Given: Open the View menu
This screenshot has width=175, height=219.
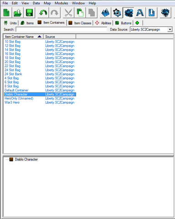Looking at the screenshot, I should tap(25, 3).
